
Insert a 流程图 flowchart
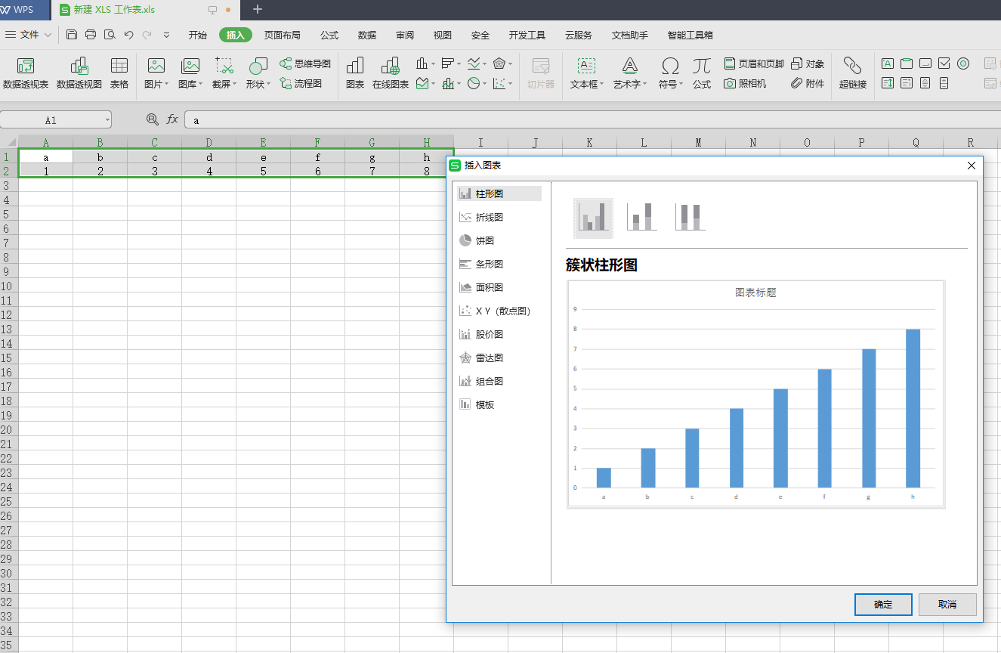point(301,84)
